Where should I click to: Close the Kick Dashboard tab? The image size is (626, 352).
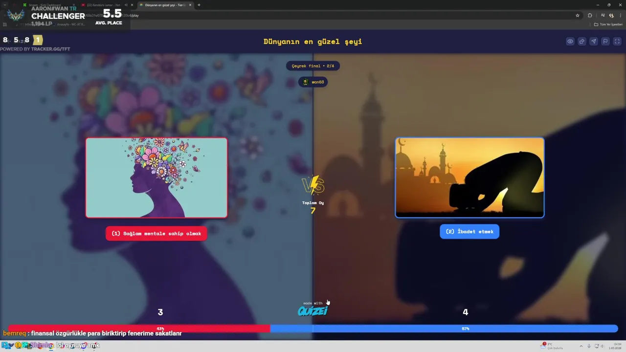tap(74, 5)
